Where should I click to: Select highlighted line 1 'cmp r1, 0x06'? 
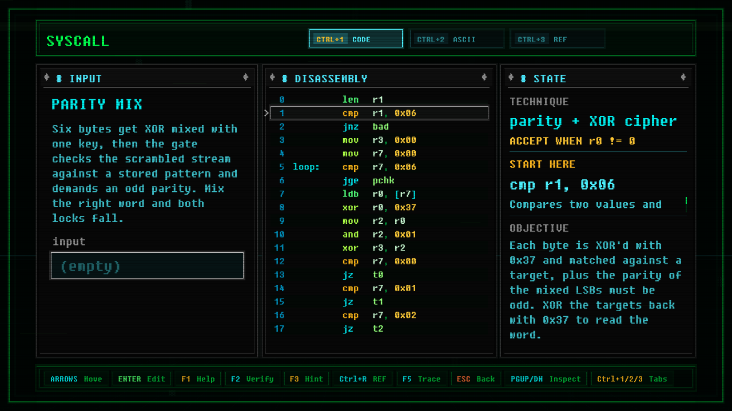pos(379,113)
